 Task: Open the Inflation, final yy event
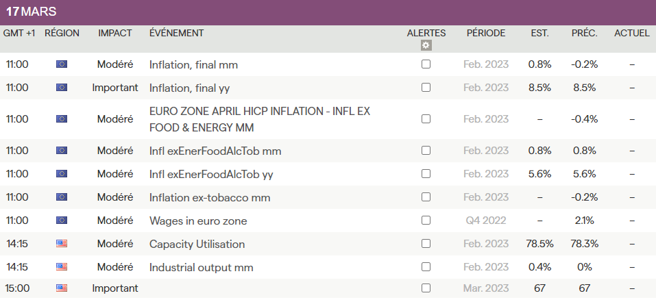pos(193,88)
